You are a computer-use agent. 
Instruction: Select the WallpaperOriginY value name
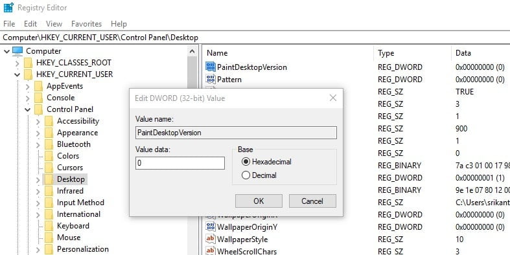[x=247, y=227]
